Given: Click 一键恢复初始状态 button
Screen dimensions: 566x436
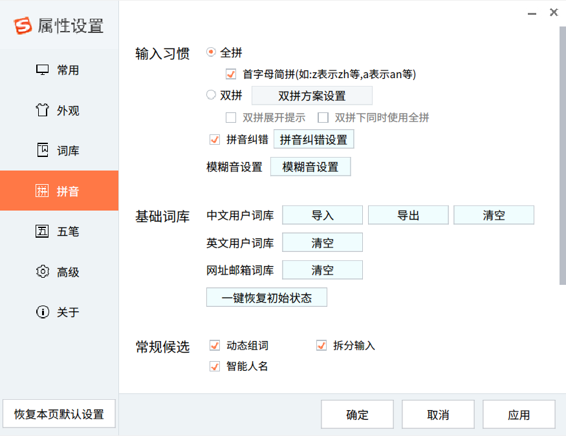Looking at the screenshot, I should click(x=267, y=297).
